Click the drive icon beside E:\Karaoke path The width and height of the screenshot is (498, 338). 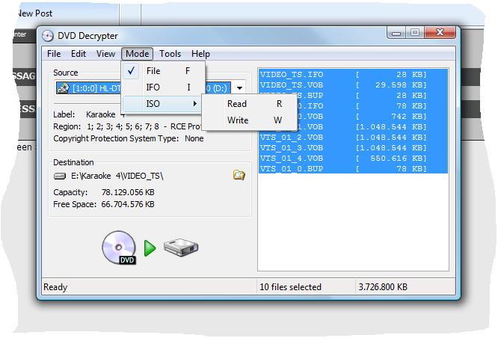[x=60, y=176]
